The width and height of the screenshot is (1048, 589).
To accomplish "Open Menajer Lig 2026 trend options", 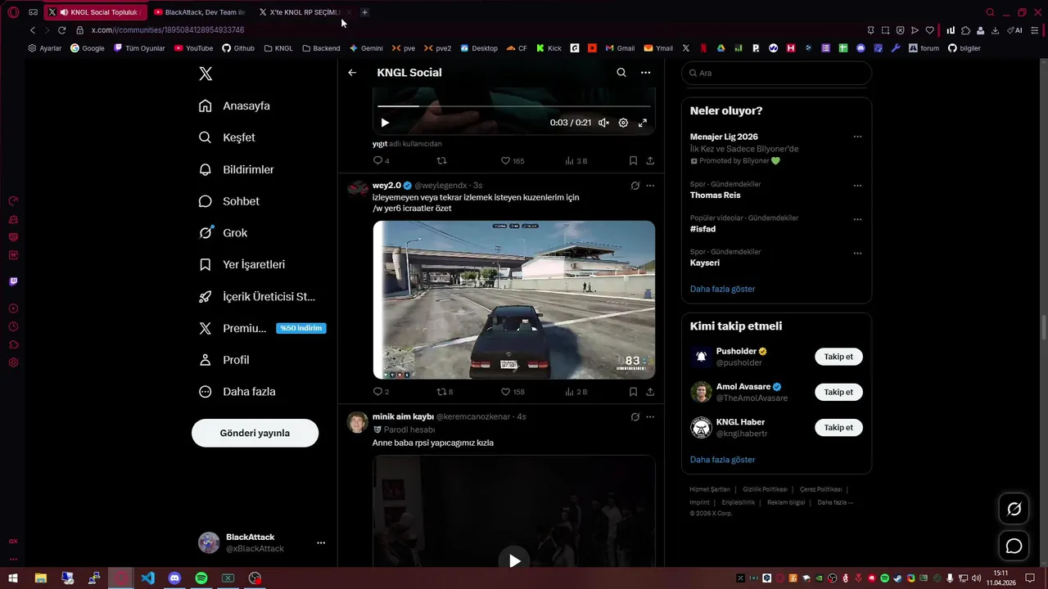I will coord(857,137).
